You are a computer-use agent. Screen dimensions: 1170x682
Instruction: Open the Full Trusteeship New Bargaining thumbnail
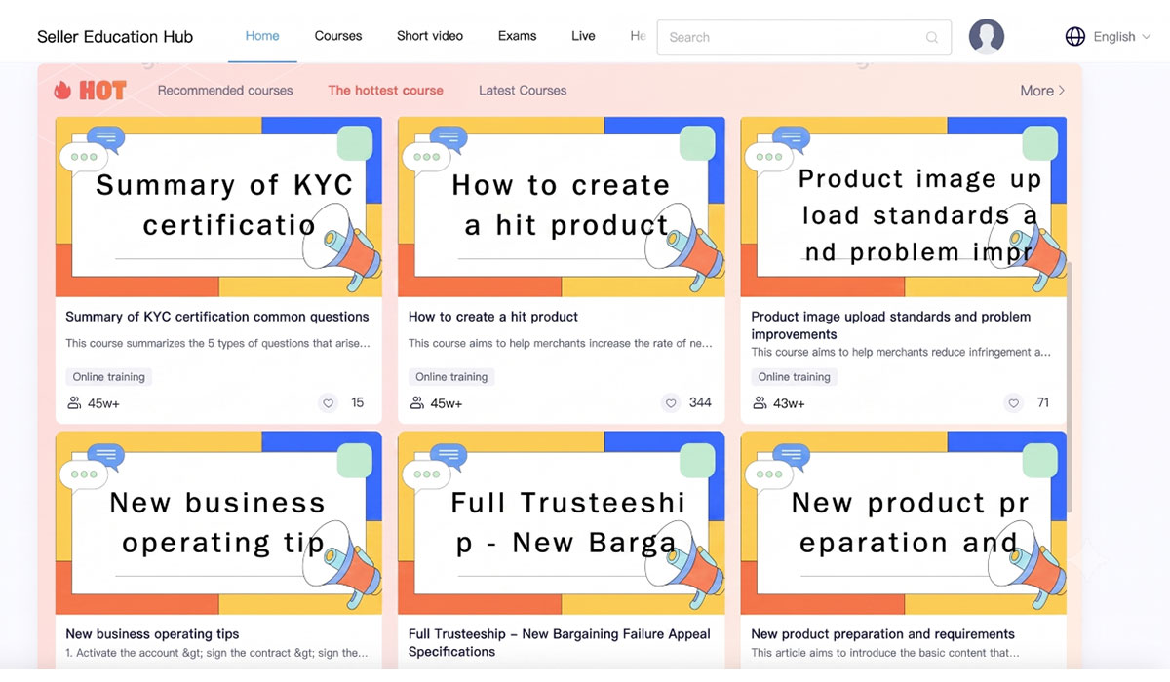coord(562,523)
